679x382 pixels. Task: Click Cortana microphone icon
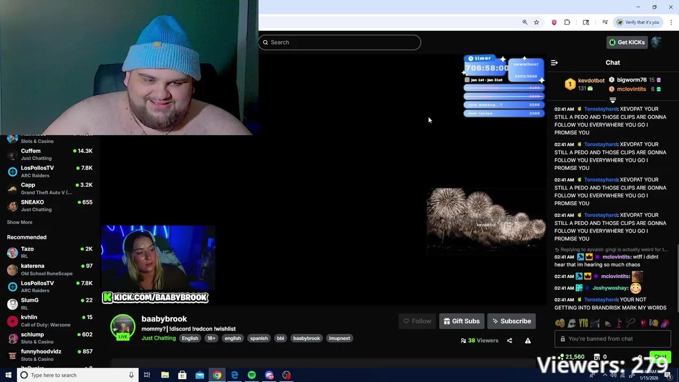click(131, 375)
